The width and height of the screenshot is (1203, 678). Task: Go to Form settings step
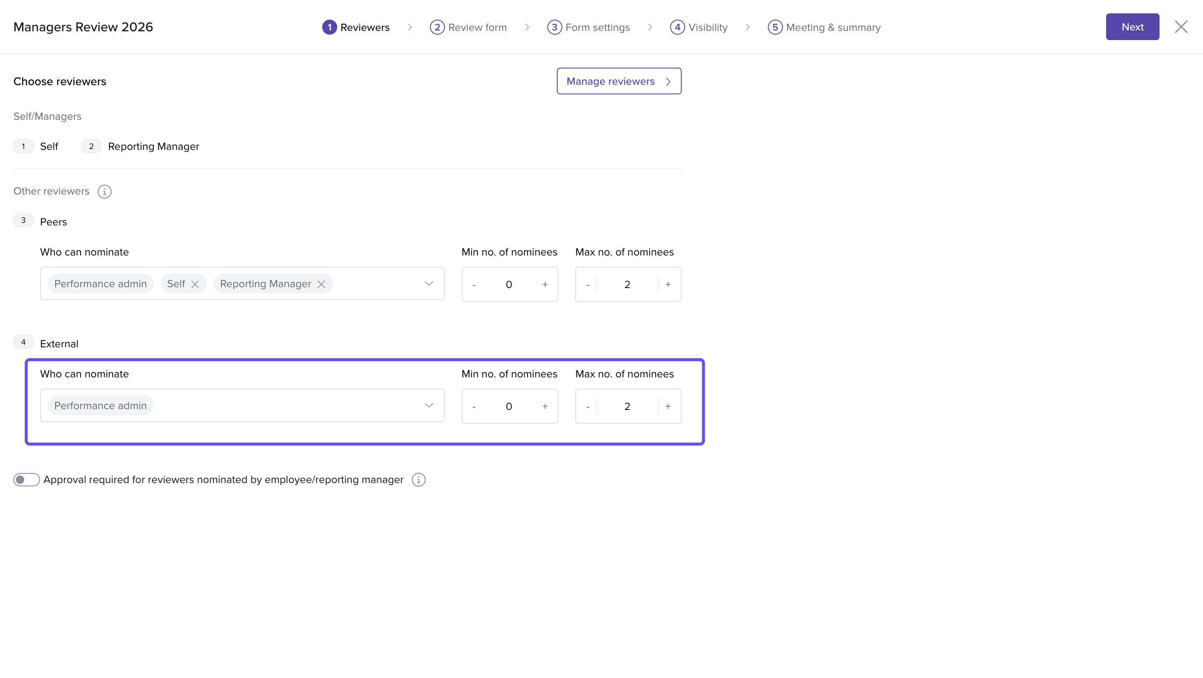(x=589, y=27)
